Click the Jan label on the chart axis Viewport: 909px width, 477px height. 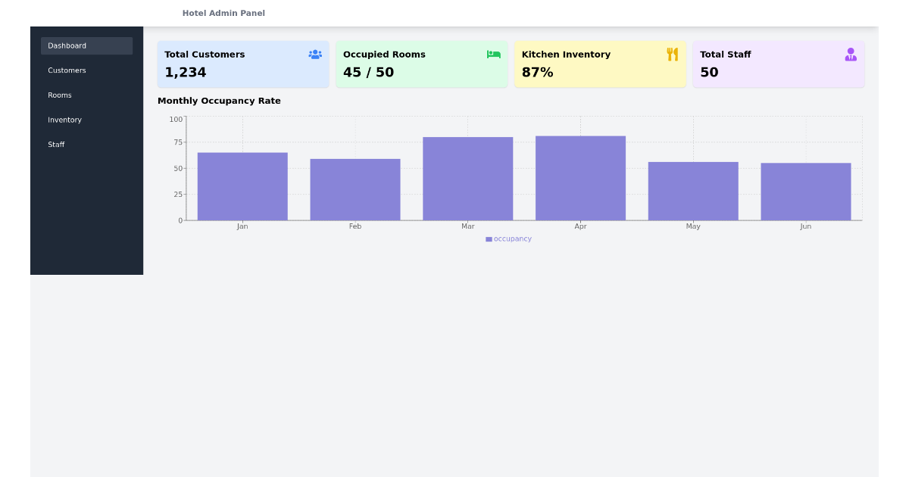[x=242, y=226]
